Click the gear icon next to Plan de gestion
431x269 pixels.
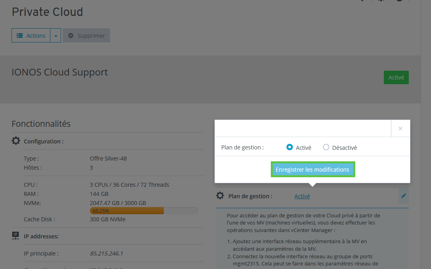(220, 196)
